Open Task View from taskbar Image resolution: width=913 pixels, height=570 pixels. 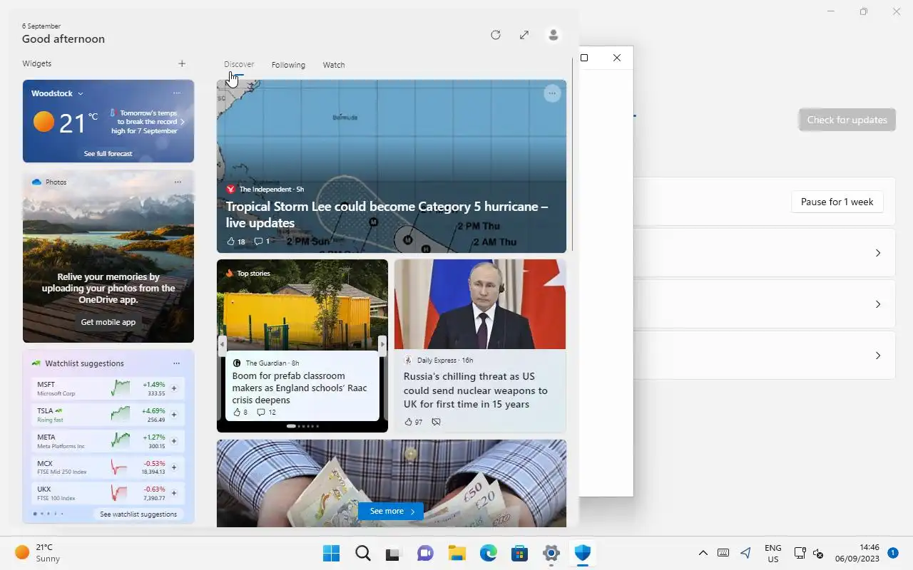tap(394, 553)
